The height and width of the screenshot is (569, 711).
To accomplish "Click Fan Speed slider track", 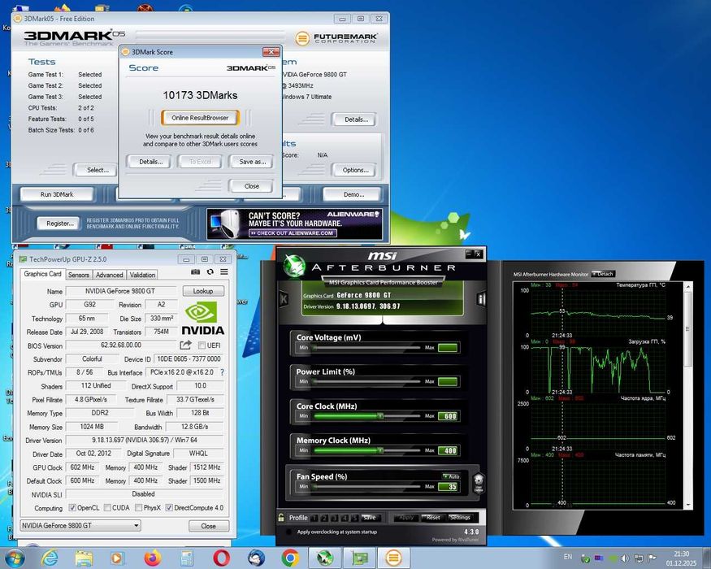I will 366,487.
